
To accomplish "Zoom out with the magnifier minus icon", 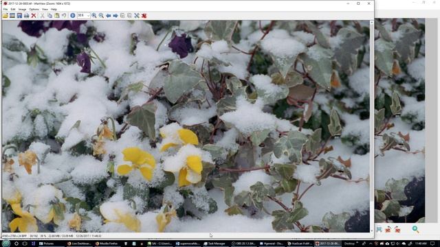I will [x=101, y=16].
